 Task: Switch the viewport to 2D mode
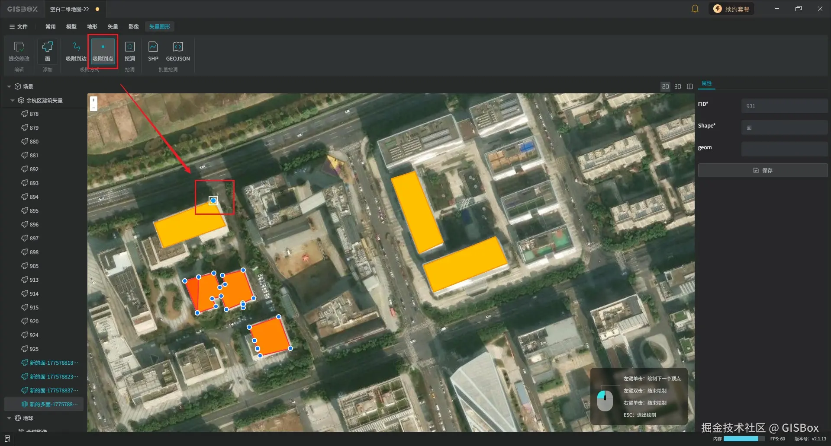click(665, 86)
